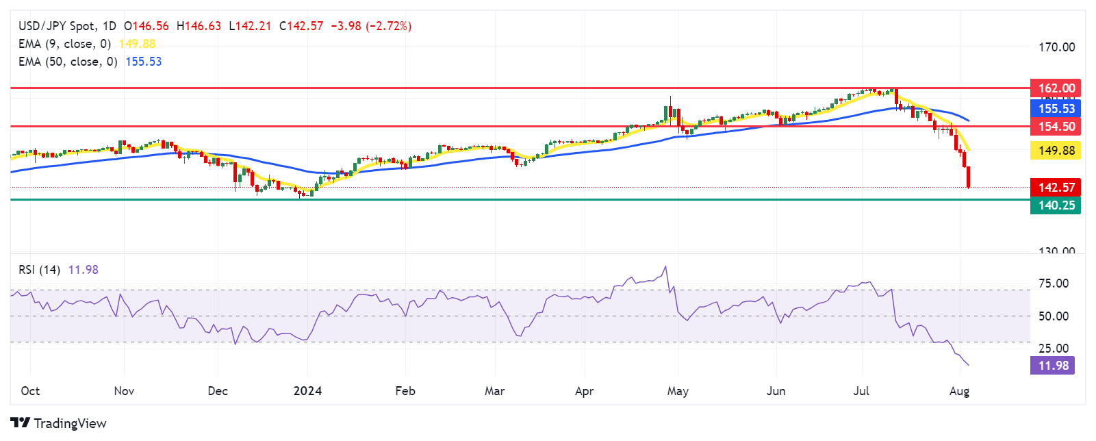Click the green 140.25 support label

[x=1055, y=205]
